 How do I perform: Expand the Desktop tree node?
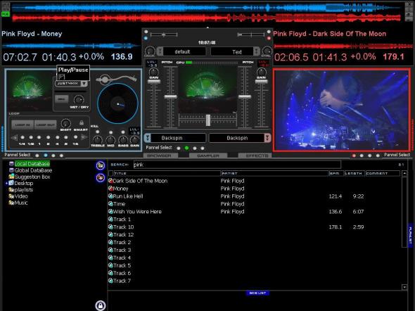pos(6,183)
